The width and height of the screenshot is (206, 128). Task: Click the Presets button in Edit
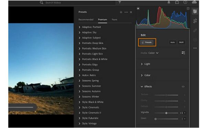147,42
